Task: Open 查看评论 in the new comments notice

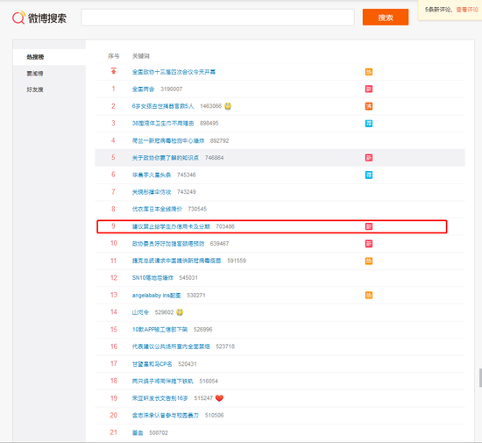Action: (467, 10)
